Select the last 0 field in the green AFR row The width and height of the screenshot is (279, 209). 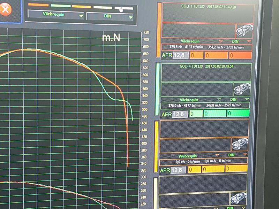[x=238, y=113]
